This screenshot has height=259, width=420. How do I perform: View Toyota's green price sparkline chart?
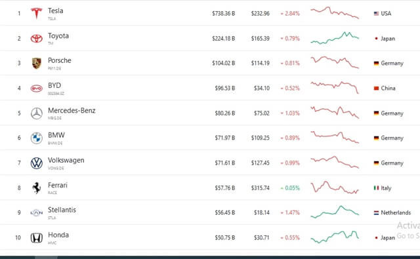[335, 38]
